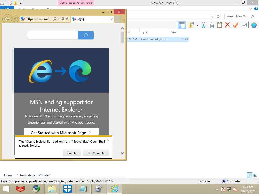The image size is (259, 194).
Task: Open File Explorer from the taskbar
Action: coord(52,189)
